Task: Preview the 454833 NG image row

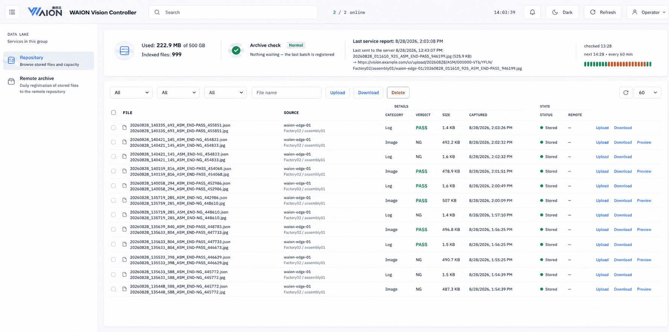Action: [644, 142]
